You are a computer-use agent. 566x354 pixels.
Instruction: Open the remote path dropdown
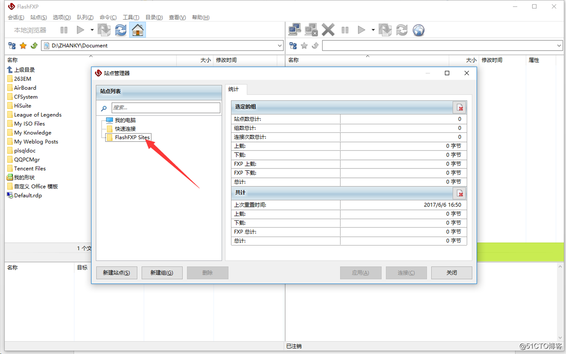pos(559,45)
